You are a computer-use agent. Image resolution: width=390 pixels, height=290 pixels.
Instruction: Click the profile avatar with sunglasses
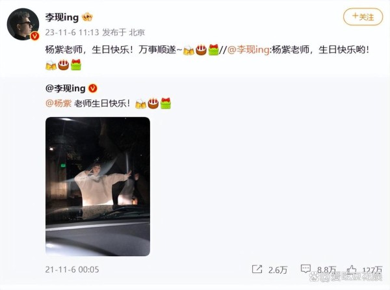click(23, 24)
